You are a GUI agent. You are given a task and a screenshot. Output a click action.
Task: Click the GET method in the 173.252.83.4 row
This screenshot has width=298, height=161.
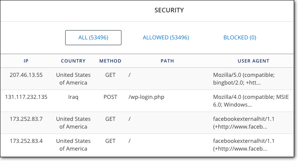point(110,141)
